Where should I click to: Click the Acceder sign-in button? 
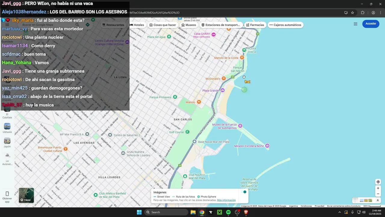coord(371,24)
